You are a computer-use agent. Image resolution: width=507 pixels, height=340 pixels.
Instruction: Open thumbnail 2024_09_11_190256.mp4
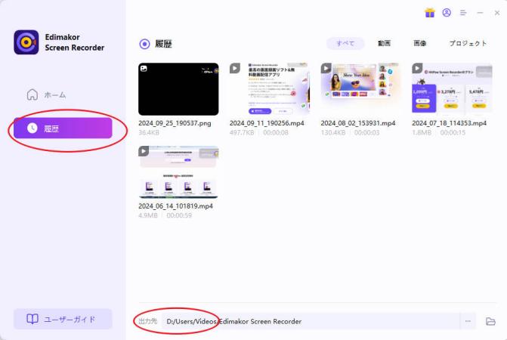tap(270, 89)
